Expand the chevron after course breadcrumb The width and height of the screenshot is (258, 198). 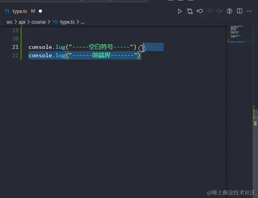(49, 22)
